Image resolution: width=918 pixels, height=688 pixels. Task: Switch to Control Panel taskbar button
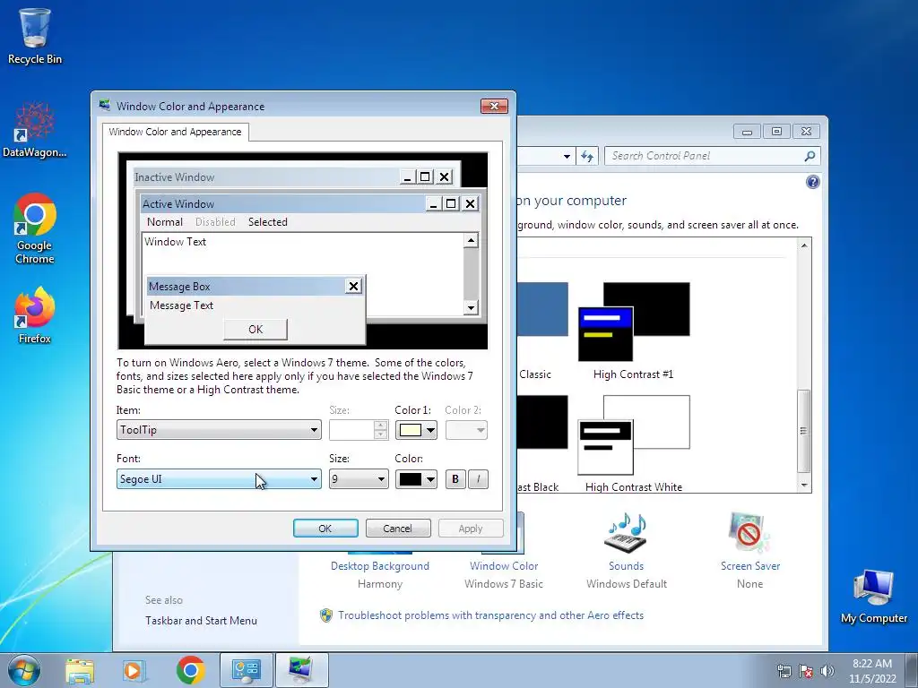click(x=246, y=670)
